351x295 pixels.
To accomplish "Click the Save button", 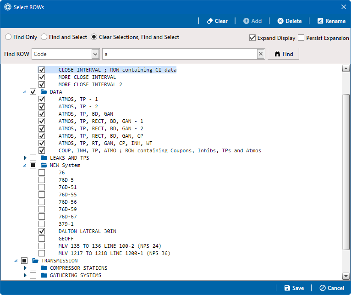I will point(294,288).
